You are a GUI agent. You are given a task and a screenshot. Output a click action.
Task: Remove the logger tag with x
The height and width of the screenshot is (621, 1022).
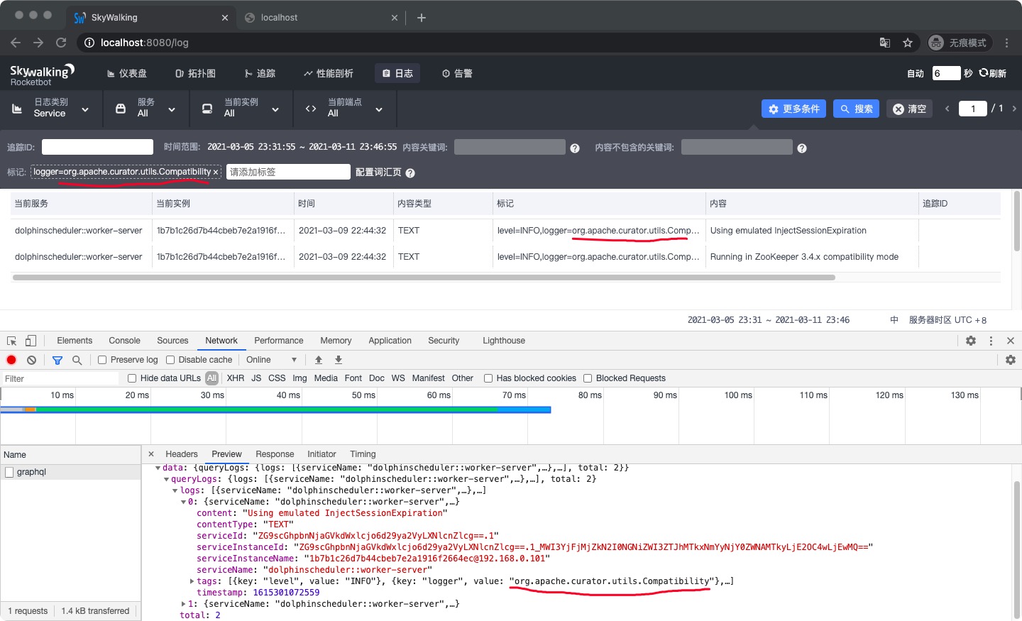pos(216,172)
